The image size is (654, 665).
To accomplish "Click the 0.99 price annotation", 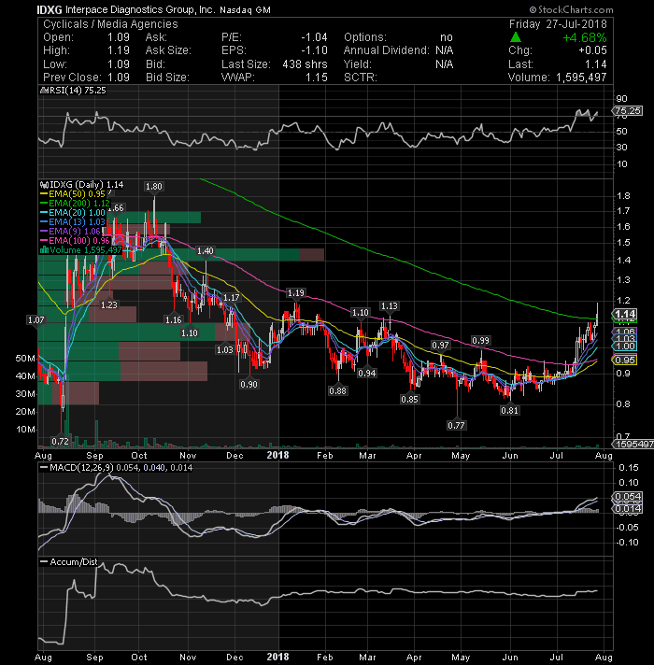I will coord(481,341).
